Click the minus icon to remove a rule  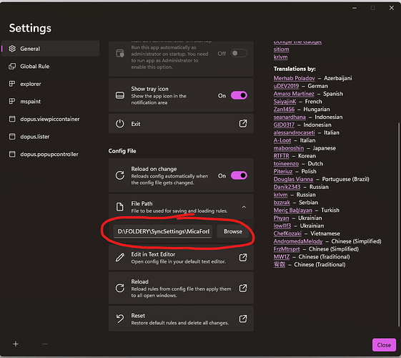click(45, 344)
